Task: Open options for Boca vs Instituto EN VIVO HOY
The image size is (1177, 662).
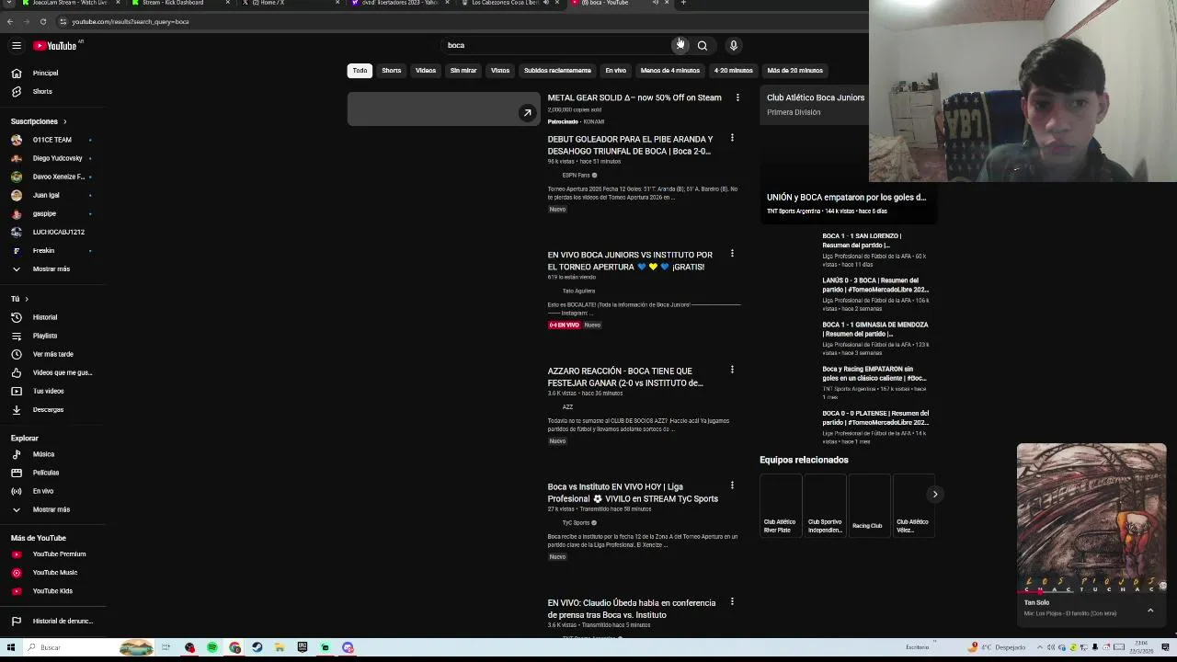Action: point(732,485)
